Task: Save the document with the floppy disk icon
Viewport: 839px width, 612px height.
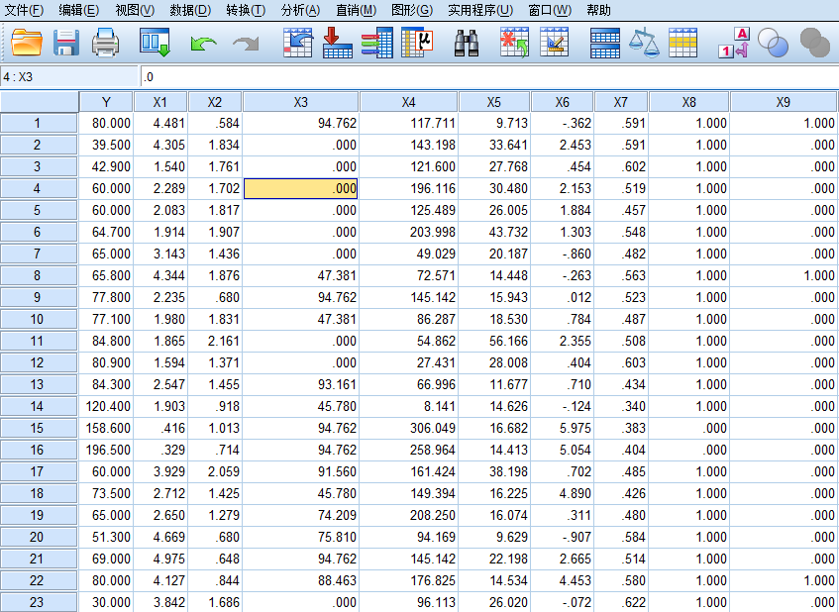Action: [x=66, y=43]
